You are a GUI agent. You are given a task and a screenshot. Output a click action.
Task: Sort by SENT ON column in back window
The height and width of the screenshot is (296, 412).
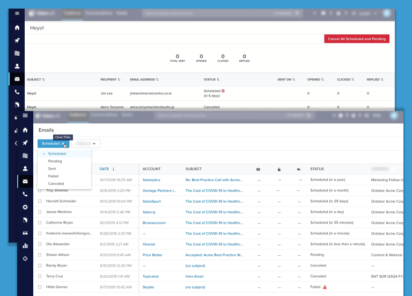(x=286, y=79)
